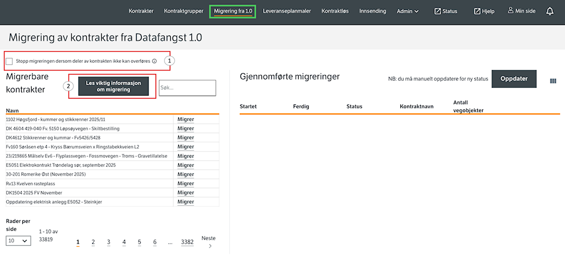Open the Leveranseplanmaler menu item

(x=287, y=11)
